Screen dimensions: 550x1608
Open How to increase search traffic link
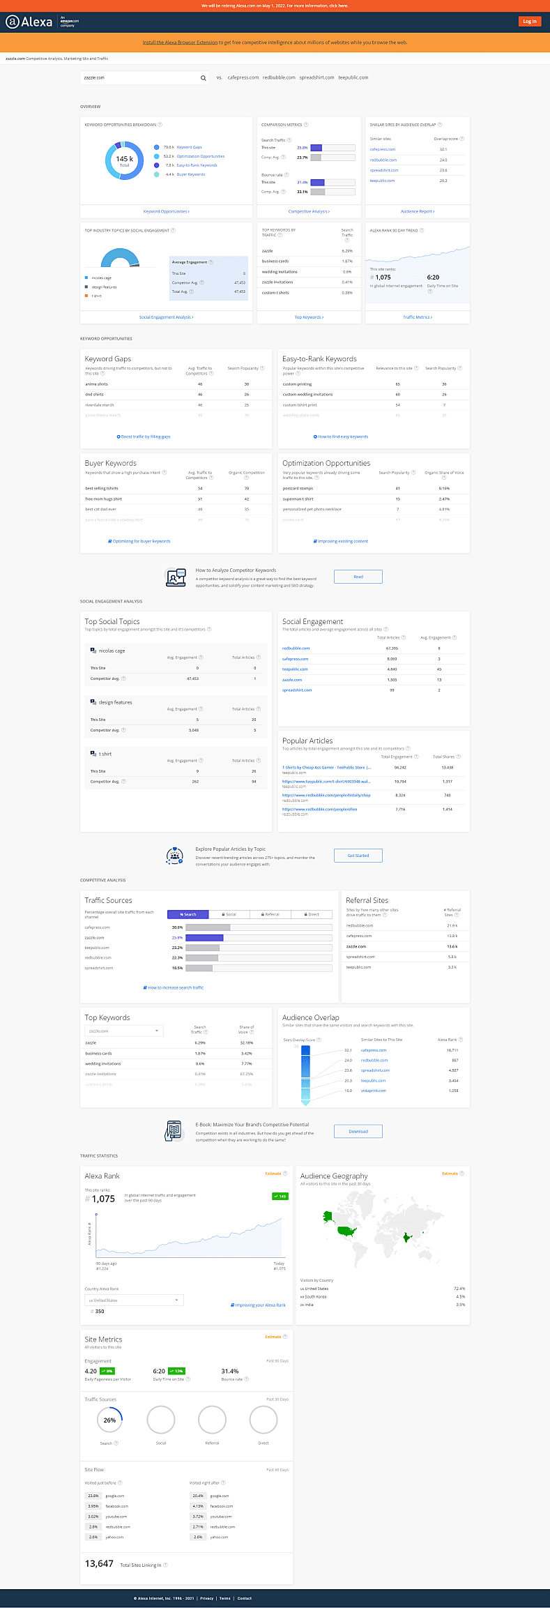pos(174,987)
